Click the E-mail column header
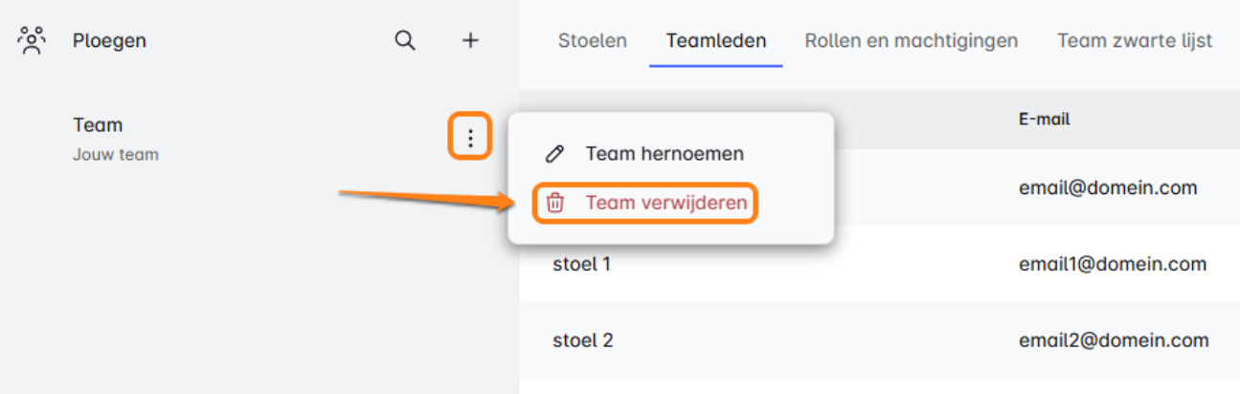The image size is (1240, 394). [1044, 120]
